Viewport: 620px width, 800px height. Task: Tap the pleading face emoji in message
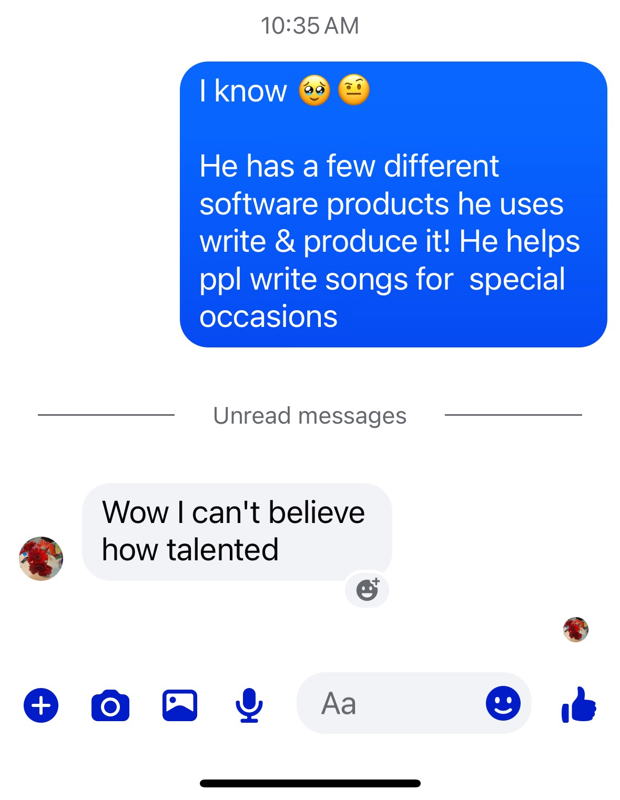click(314, 90)
